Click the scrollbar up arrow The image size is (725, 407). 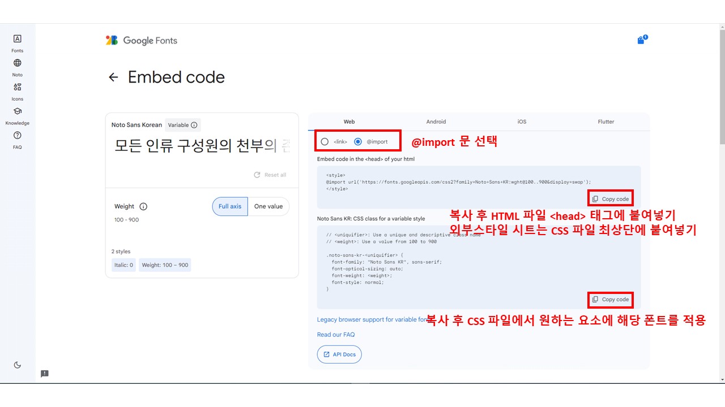point(722,27)
